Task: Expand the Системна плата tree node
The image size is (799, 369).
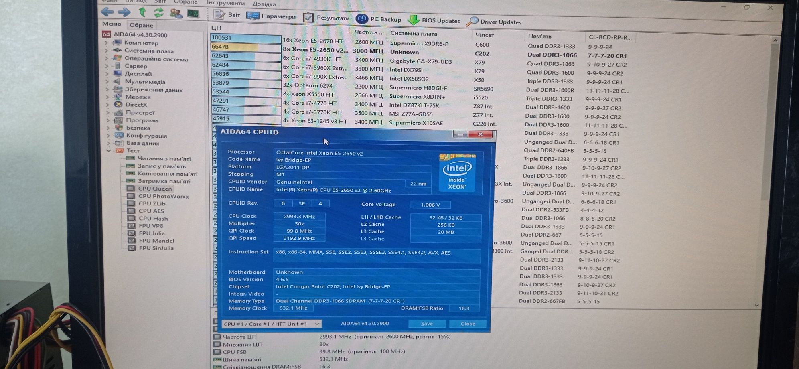Action: pos(107,51)
